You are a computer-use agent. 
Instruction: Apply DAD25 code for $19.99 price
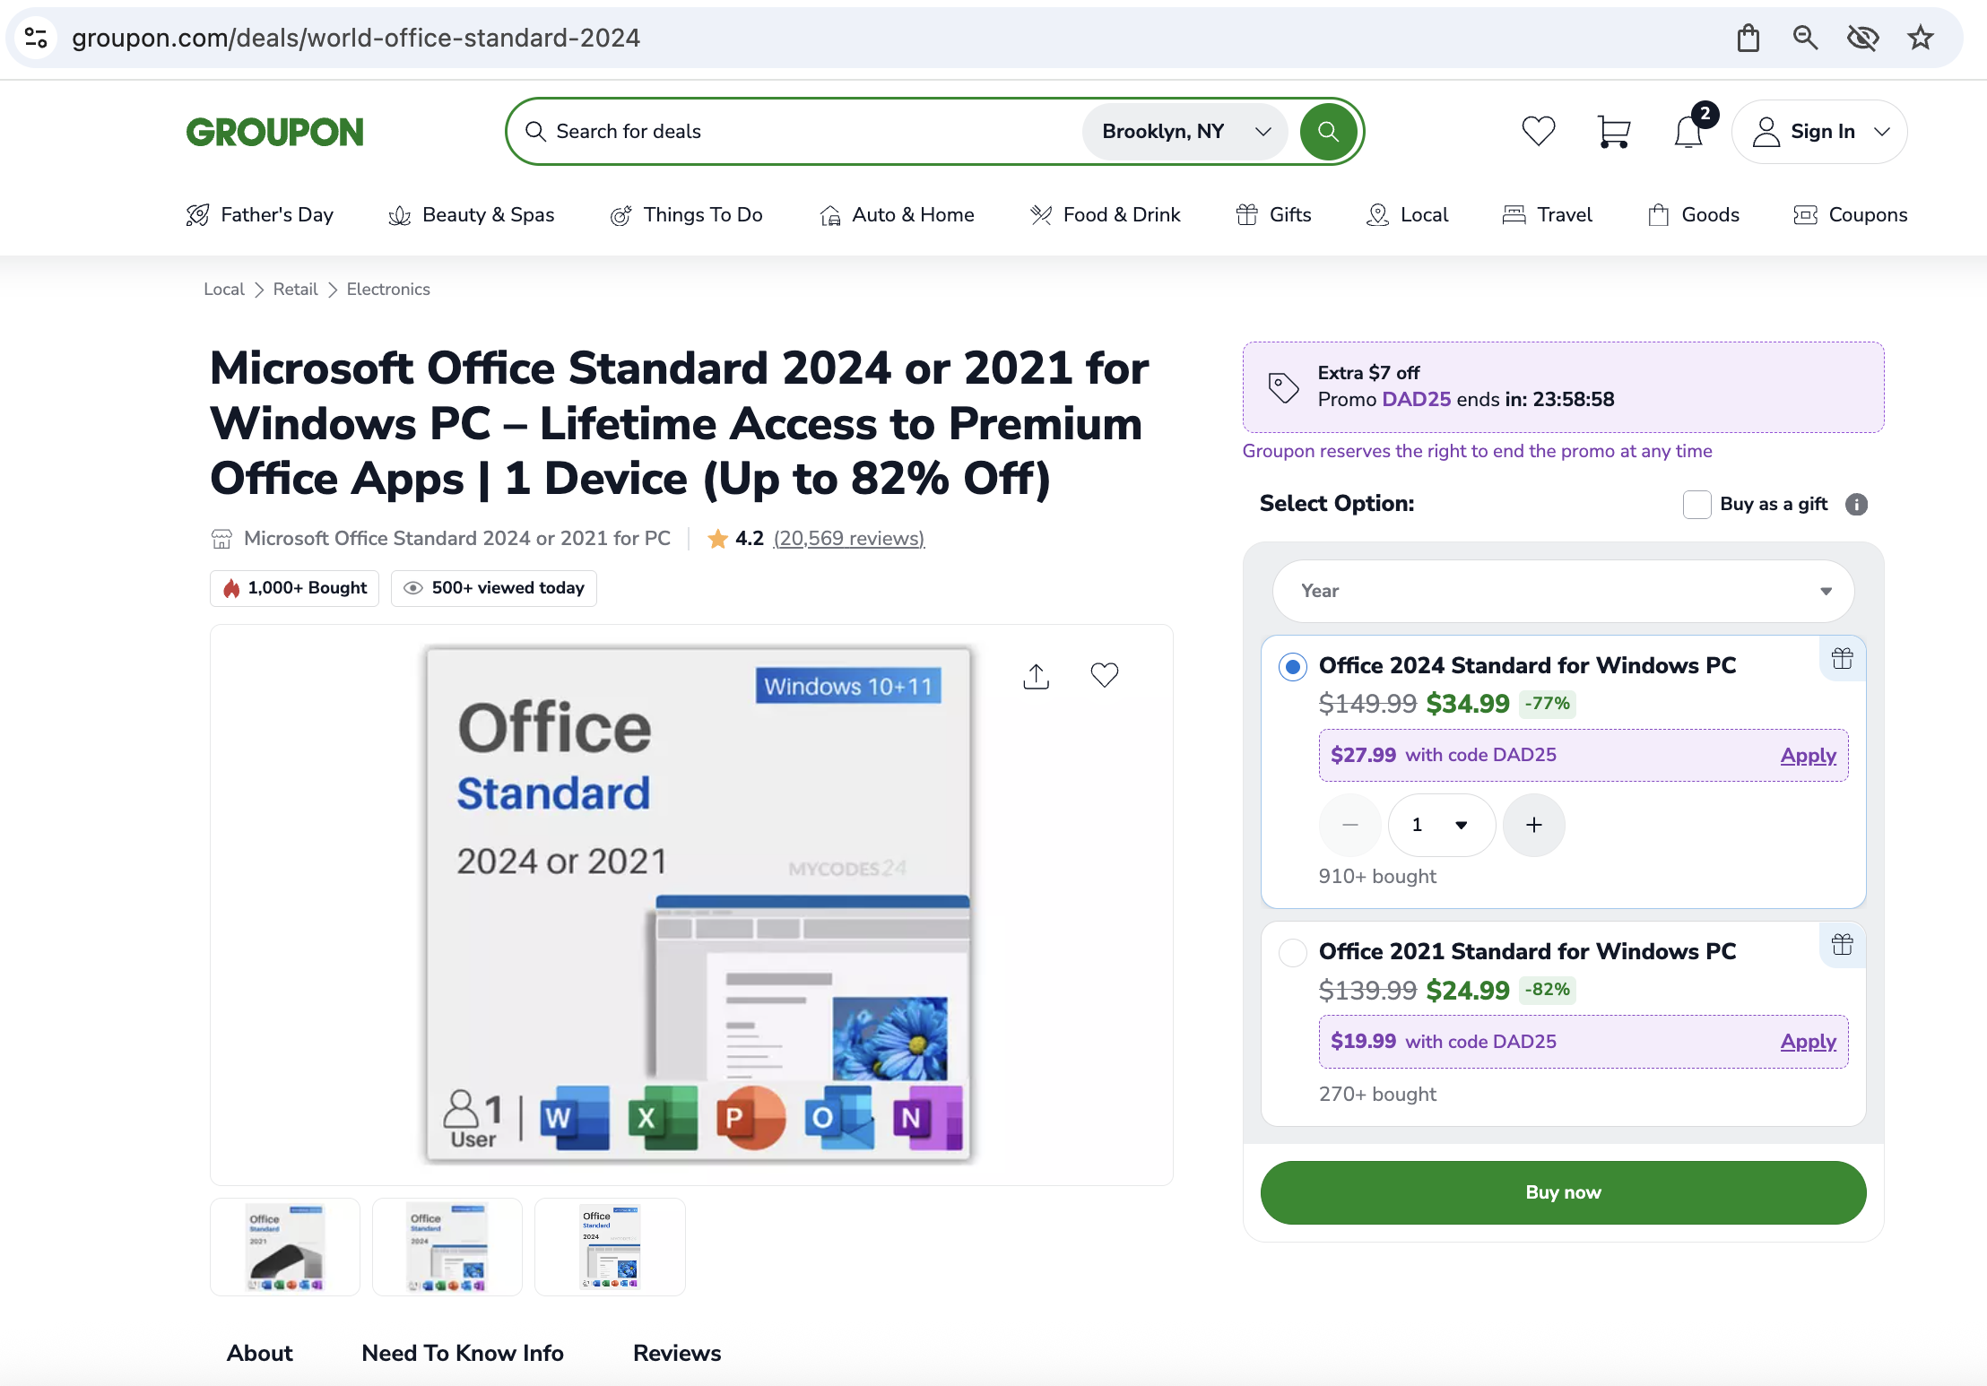[1808, 1042]
